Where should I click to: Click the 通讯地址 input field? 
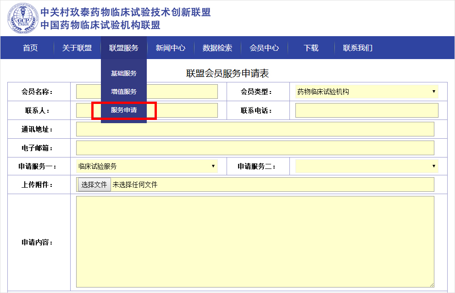coord(255,129)
